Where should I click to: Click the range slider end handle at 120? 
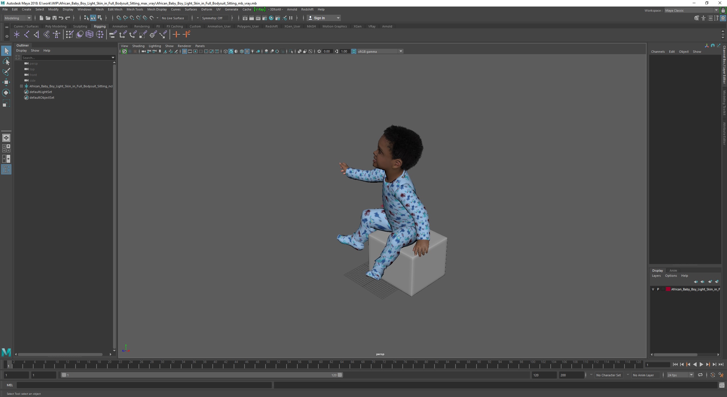coord(340,375)
